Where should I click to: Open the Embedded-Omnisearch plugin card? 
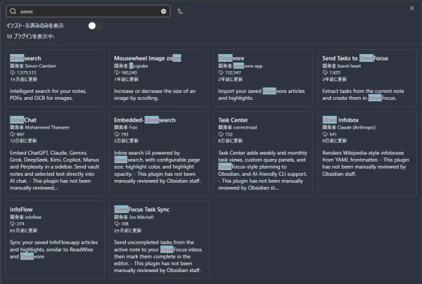[159, 153]
